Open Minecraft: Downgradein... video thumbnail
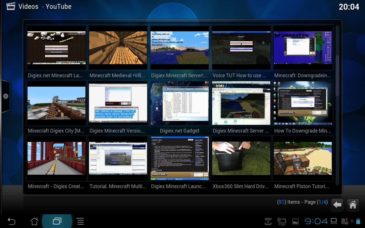The height and width of the screenshot is (228, 365). (303, 48)
